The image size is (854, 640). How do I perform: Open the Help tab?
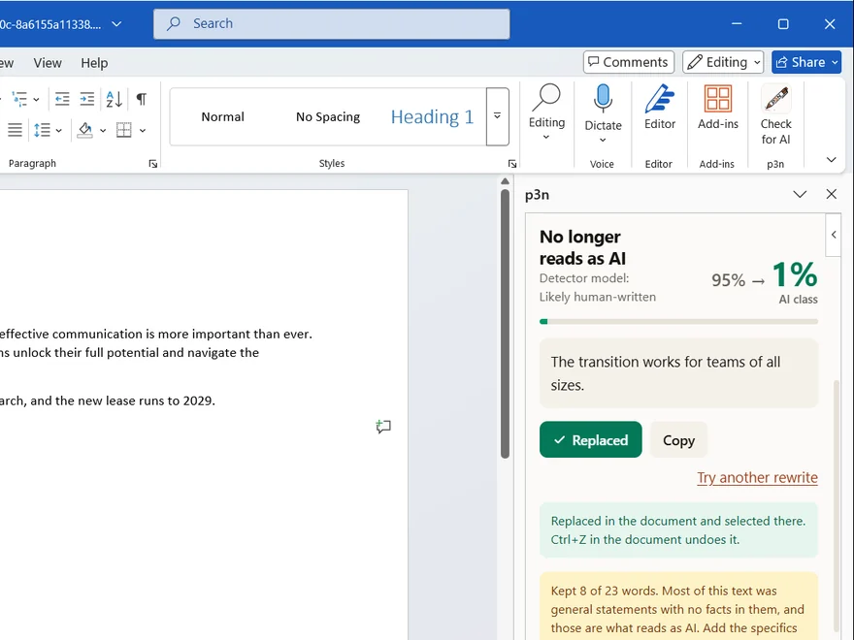94,63
